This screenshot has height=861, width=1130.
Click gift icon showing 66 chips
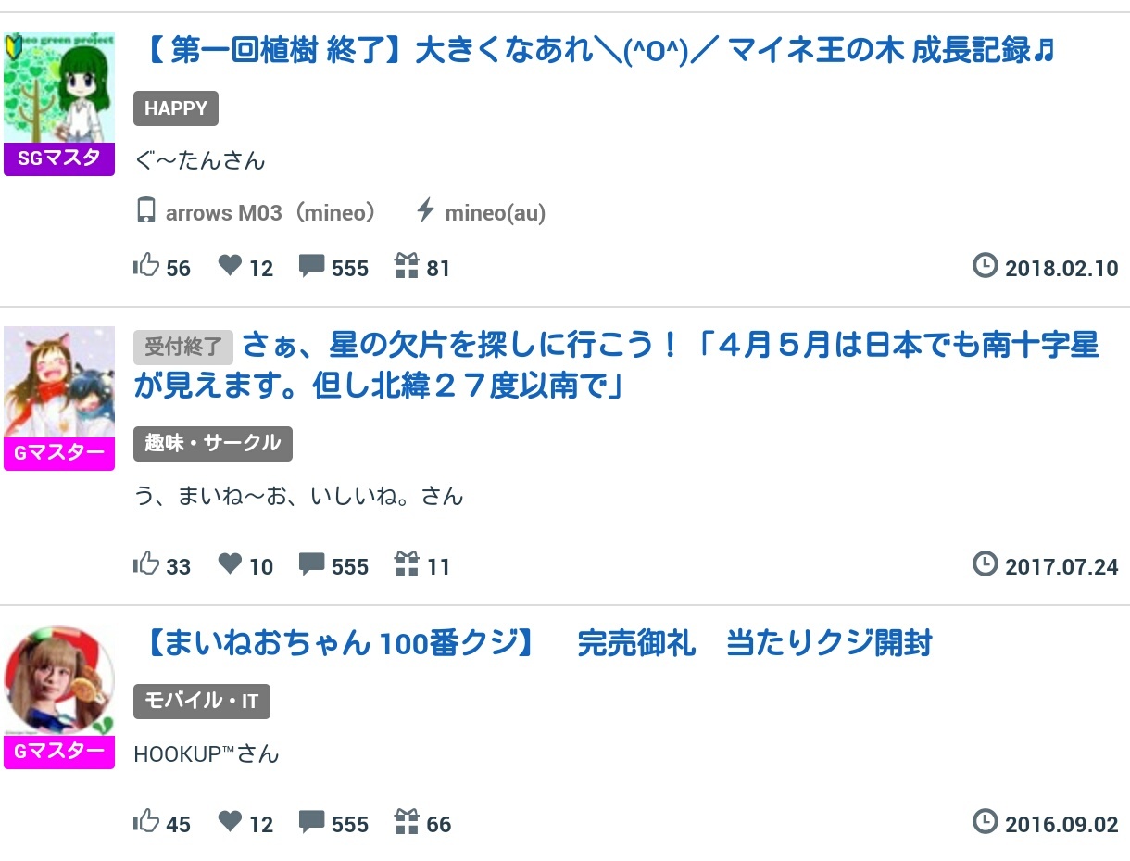[407, 822]
